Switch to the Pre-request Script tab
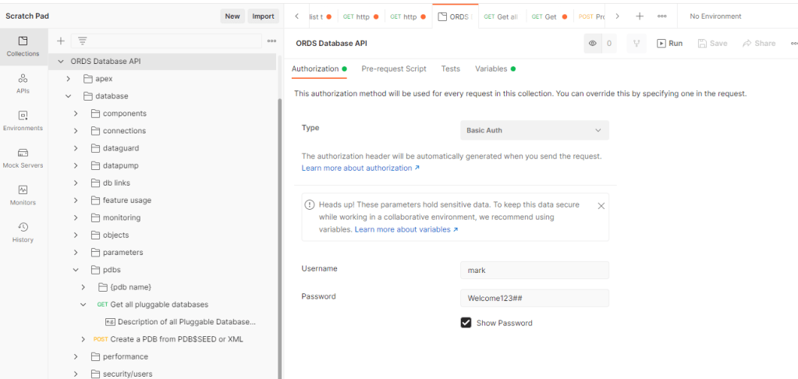This screenshot has width=798, height=379. (394, 69)
